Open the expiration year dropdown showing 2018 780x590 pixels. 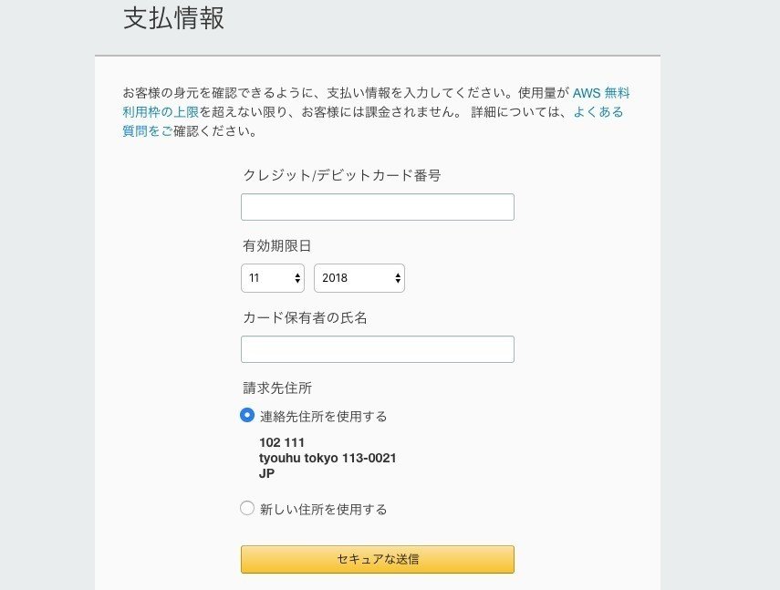[x=359, y=278]
